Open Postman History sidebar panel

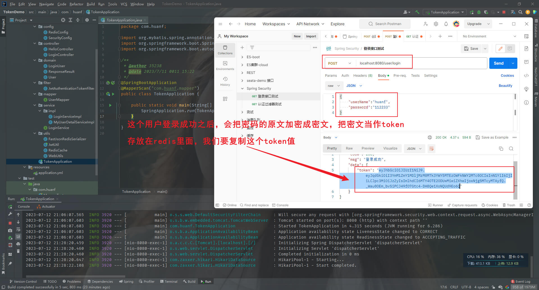pos(225,81)
